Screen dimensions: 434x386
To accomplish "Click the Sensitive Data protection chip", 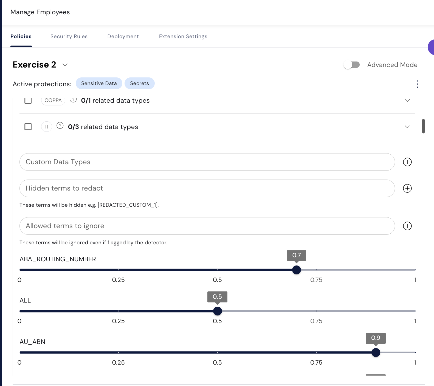I will point(99,83).
